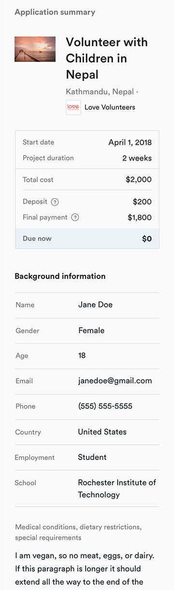Click the Age row showing 18
The width and height of the screenshot is (174, 590).
87,356
